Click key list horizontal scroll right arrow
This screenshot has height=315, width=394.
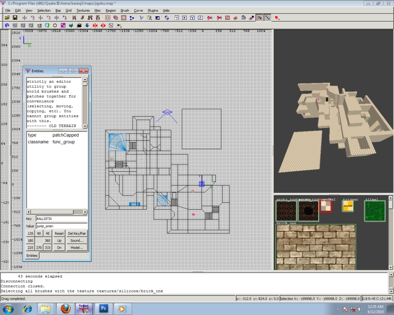pos(85,212)
